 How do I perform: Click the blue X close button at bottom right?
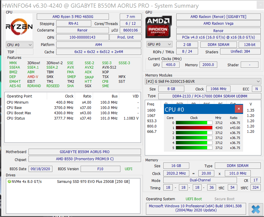coord(256,209)
